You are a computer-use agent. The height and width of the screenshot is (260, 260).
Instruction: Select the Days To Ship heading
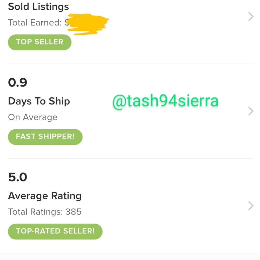point(39,101)
